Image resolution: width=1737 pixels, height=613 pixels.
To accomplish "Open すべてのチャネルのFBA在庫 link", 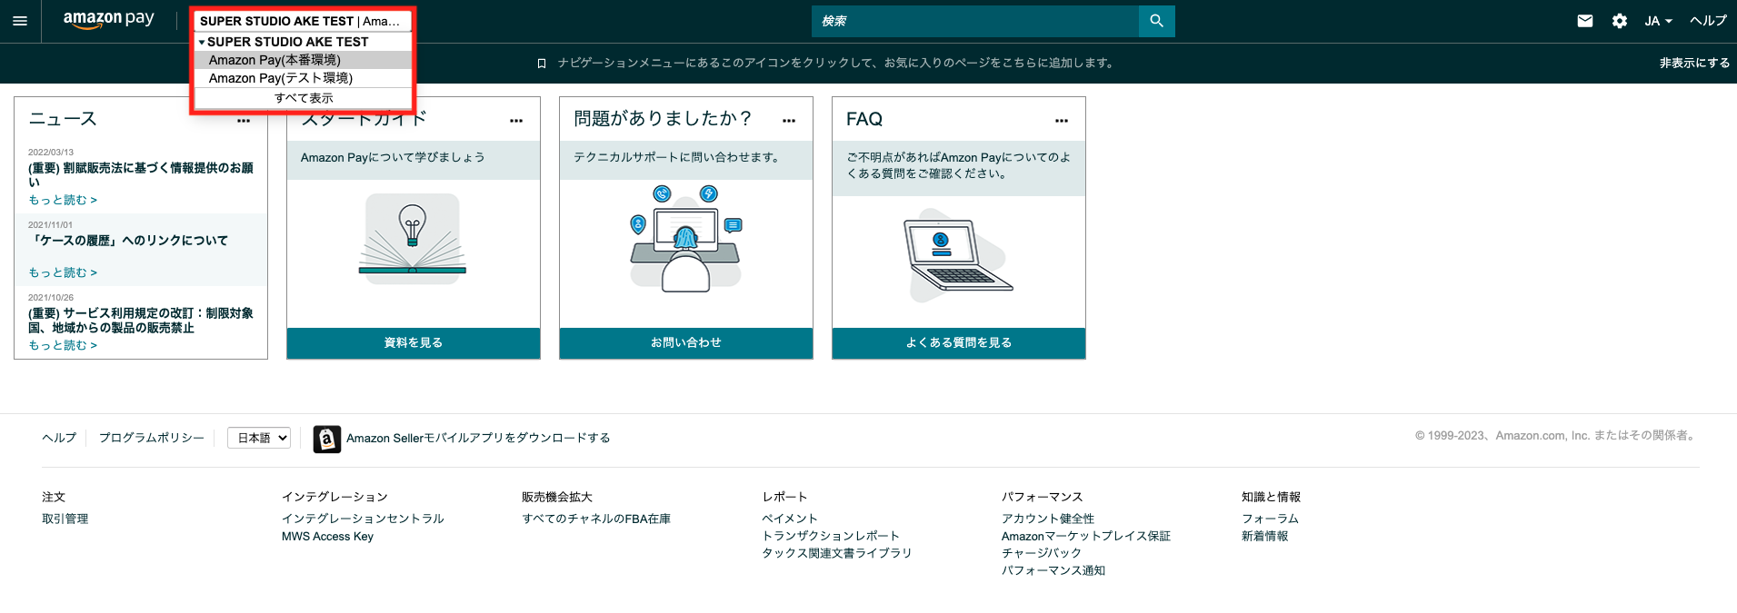I will [596, 519].
